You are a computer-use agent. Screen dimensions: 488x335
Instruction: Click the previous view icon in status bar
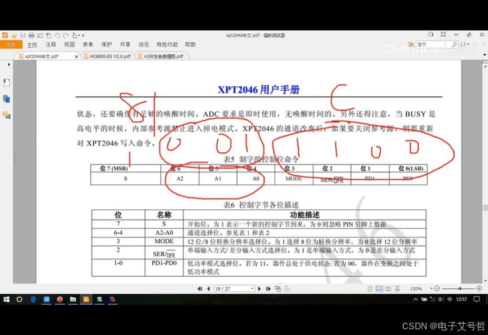(x=278, y=289)
